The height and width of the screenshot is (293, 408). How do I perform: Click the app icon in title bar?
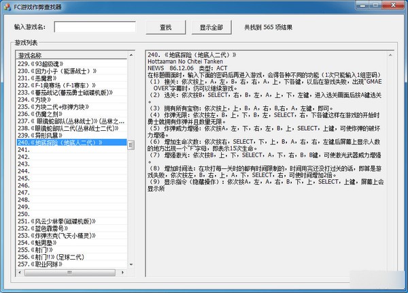coord(7,7)
